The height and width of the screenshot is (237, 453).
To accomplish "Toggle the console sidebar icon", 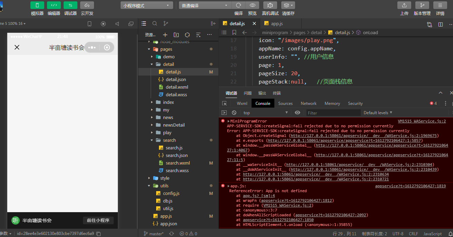I will tap(224, 113).
